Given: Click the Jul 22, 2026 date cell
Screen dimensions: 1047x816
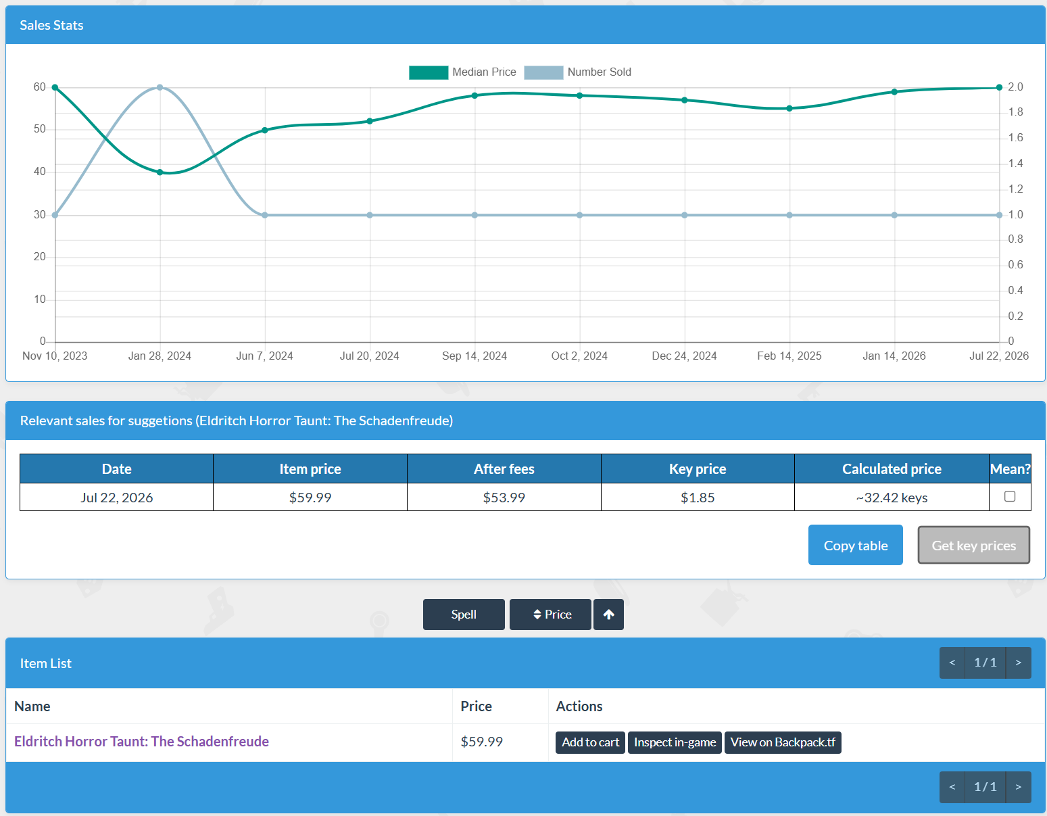Looking at the screenshot, I should click(x=117, y=498).
